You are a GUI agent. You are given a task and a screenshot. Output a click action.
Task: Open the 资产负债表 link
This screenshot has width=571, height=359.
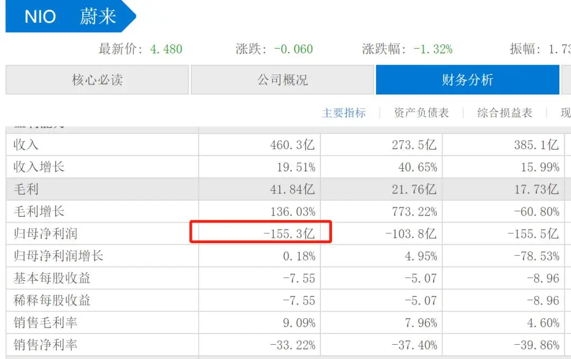pyautogui.click(x=421, y=113)
